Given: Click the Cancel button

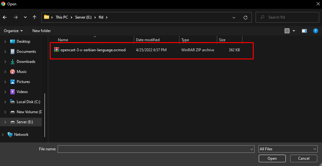Looking at the screenshot, I should 304,158.
